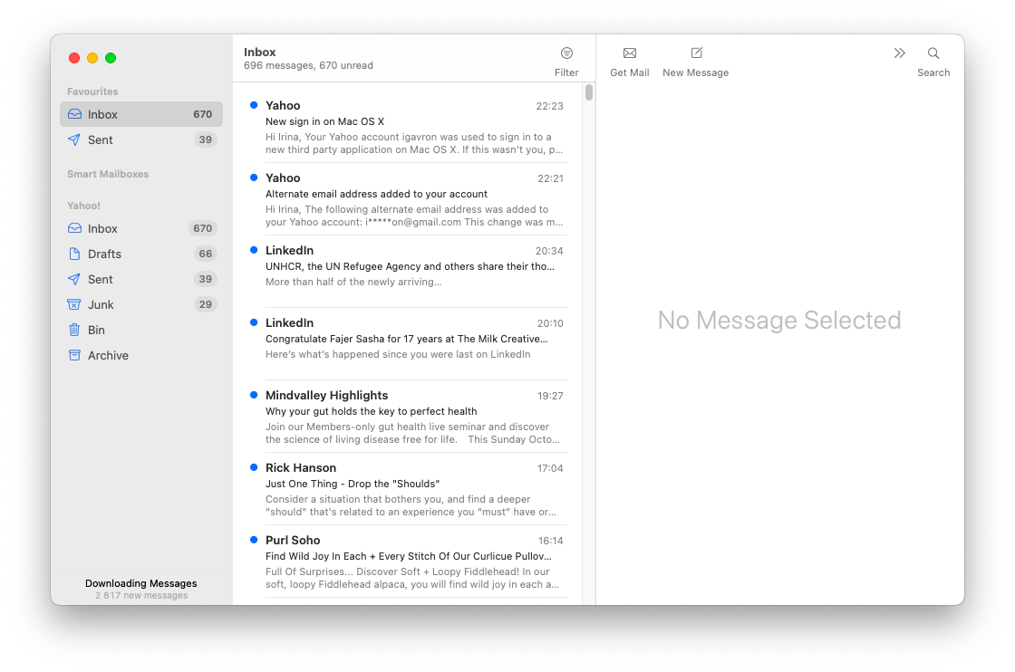This screenshot has width=1015, height=672.
Task: Click the 66 count badge on Drafts
Action: (x=205, y=254)
